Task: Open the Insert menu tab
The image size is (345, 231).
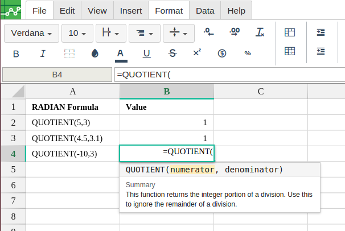Action: 131,10
